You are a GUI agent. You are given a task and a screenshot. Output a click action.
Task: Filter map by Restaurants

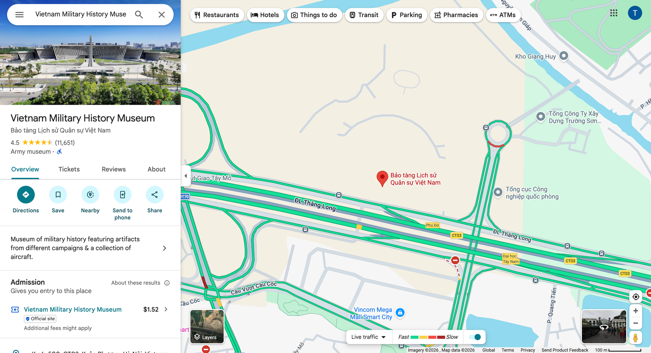217,15
